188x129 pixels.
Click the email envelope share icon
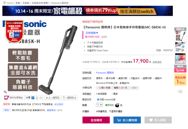tap(41, 98)
